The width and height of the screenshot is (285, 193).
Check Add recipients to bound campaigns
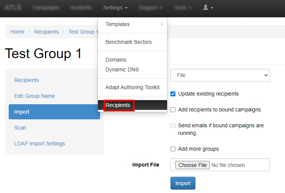(173, 110)
